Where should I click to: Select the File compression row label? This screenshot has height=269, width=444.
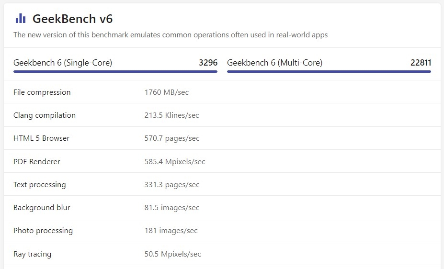click(x=42, y=92)
